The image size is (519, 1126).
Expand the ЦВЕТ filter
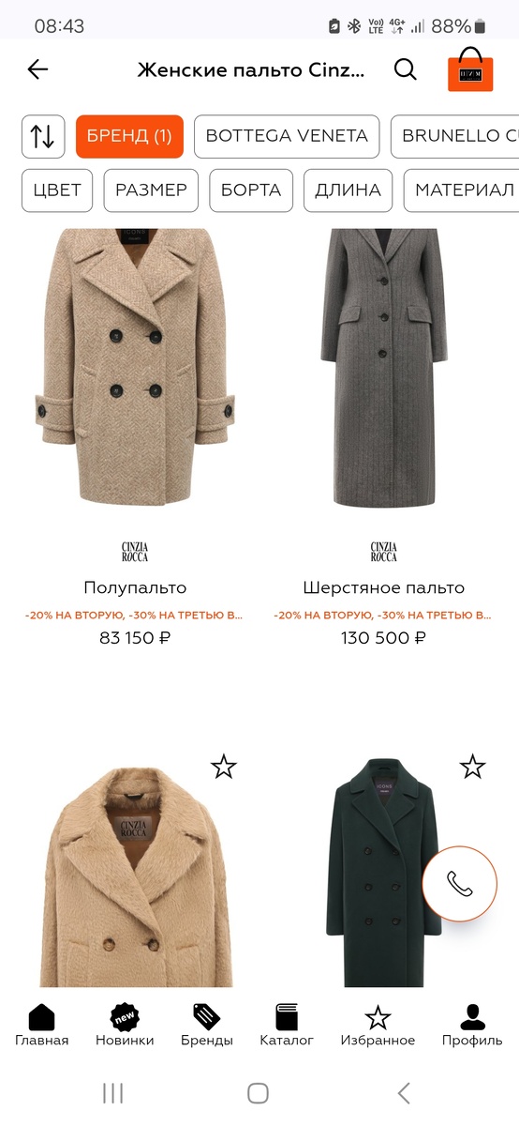click(x=57, y=190)
